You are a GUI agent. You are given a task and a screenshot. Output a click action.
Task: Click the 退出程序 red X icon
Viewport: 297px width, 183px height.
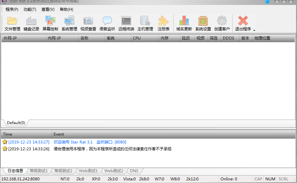point(243,21)
